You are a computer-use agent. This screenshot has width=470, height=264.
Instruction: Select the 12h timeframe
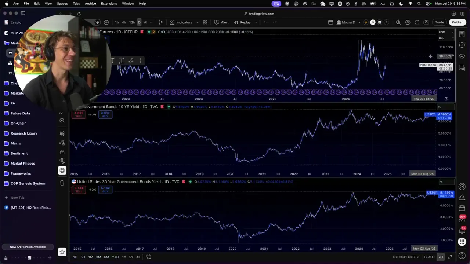pos(132,22)
